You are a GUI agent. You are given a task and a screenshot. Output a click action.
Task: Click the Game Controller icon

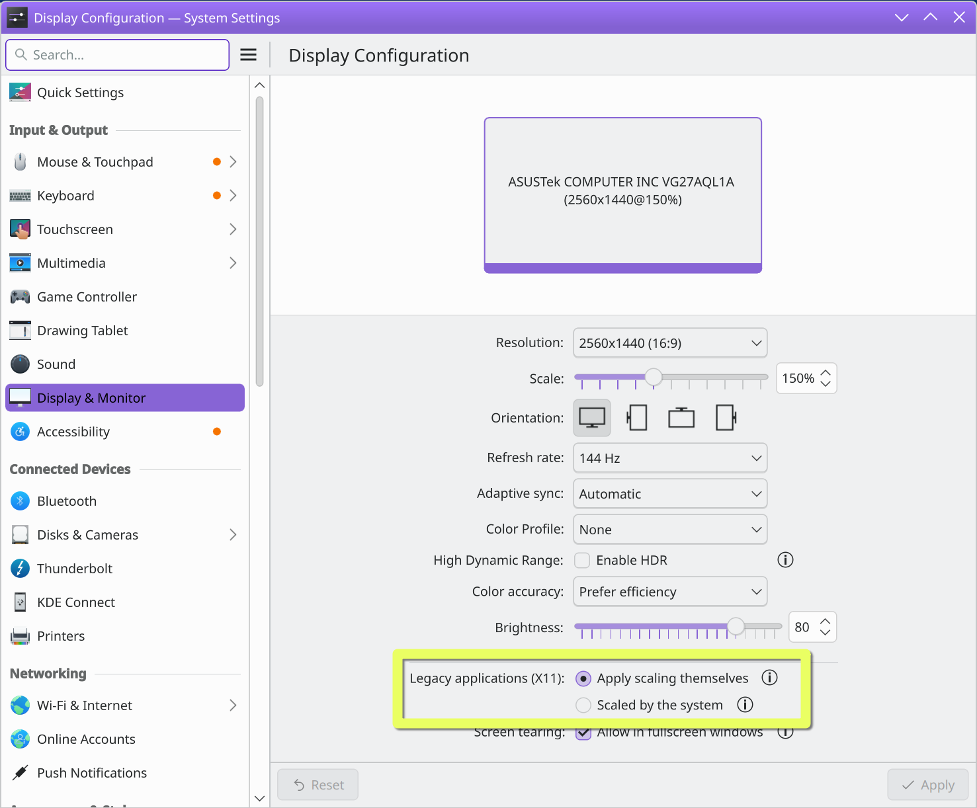20,297
